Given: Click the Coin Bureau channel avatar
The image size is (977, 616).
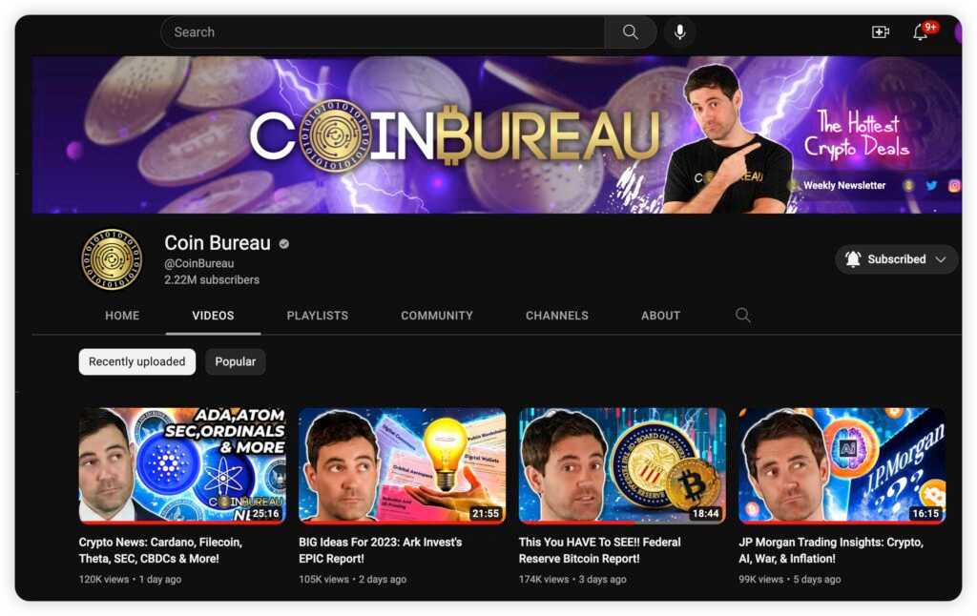Looking at the screenshot, I should click(112, 258).
